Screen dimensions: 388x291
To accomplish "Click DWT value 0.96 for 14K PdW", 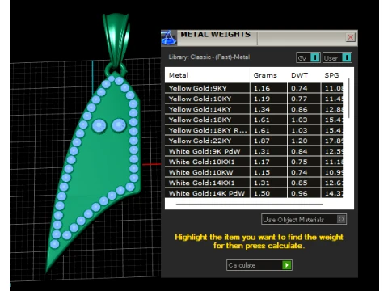I will tap(299, 193).
